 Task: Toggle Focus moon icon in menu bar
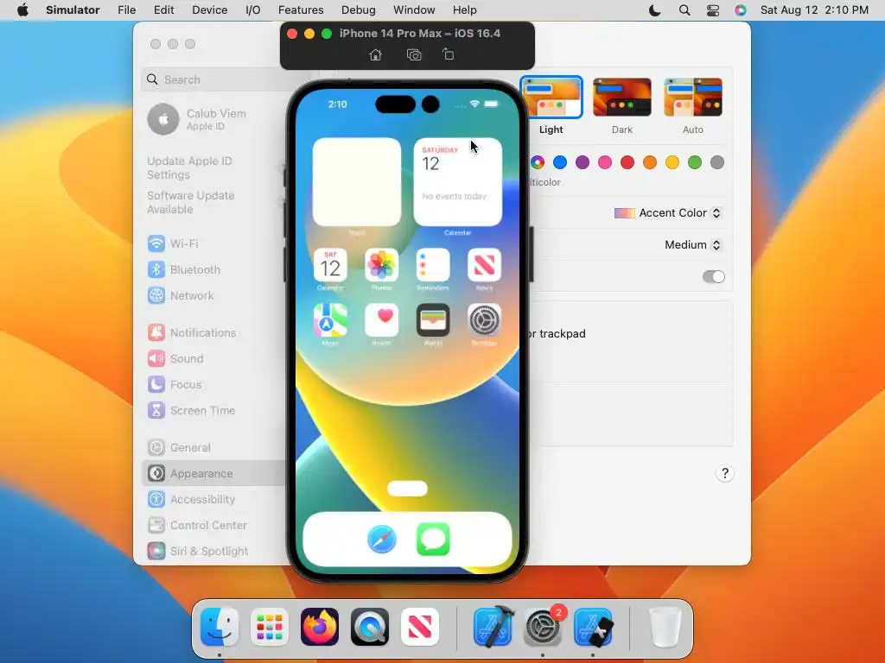655,10
